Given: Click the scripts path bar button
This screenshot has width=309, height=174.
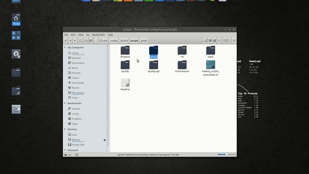Looking at the screenshot, I should coord(134,41).
